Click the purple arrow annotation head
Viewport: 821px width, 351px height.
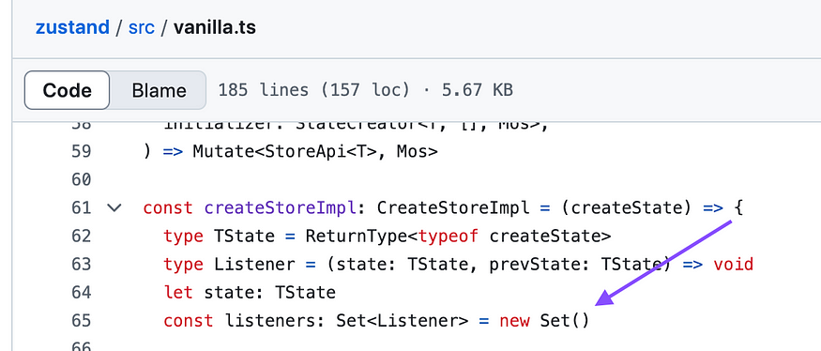(605, 298)
